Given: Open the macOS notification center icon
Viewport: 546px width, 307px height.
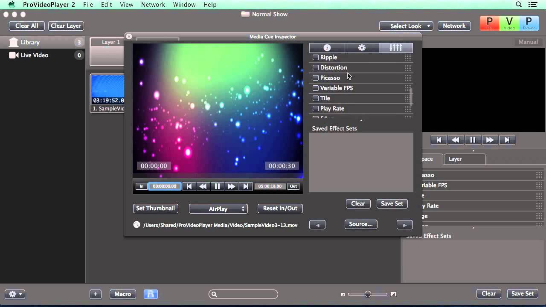Looking at the screenshot, I should click(532, 5).
